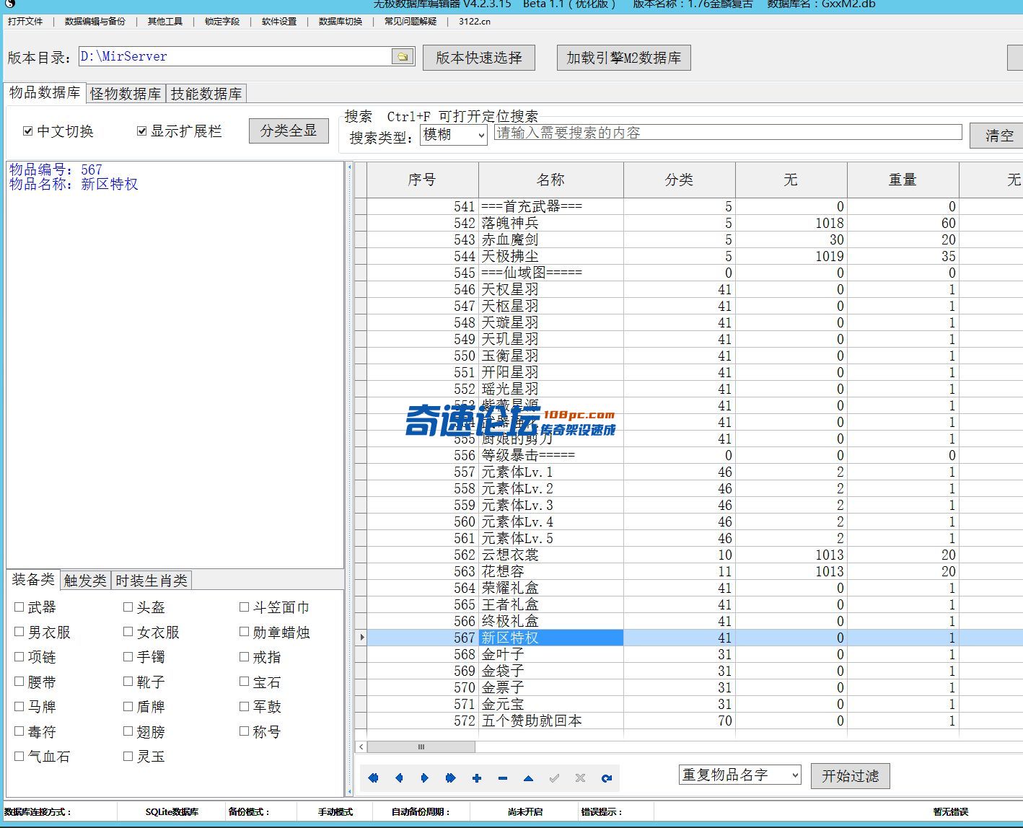This screenshot has width=1023, height=828.
Task: Switch to the 时装生肖类 tab
Action: click(x=152, y=581)
